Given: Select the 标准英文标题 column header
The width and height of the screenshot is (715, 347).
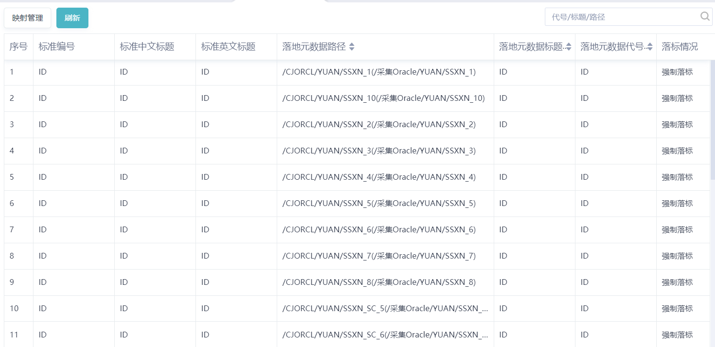Looking at the screenshot, I should tap(228, 47).
